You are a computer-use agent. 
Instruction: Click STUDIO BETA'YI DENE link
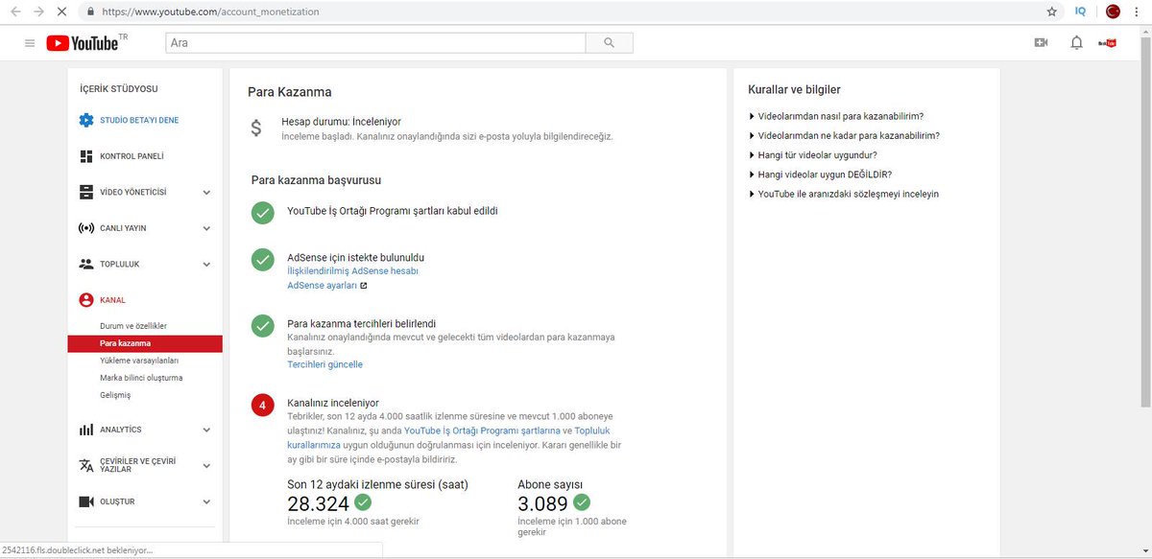(x=139, y=121)
